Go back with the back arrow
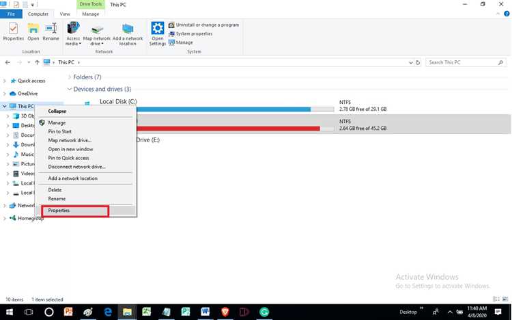 click(8, 62)
